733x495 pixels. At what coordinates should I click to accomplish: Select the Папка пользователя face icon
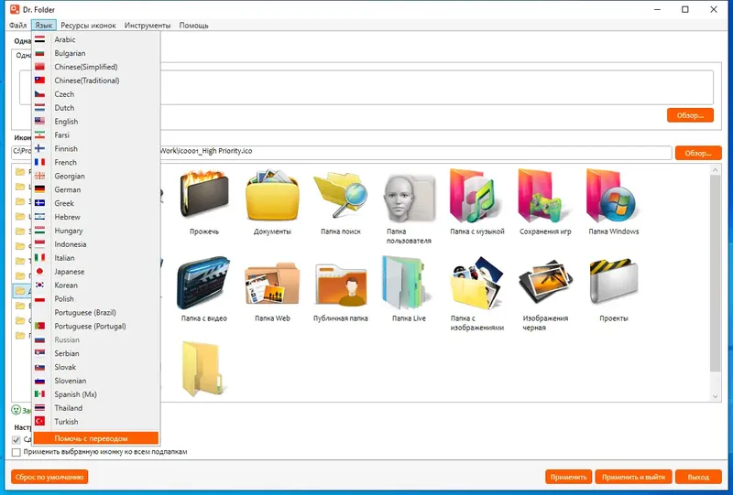pyautogui.click(x=409, y=199)
